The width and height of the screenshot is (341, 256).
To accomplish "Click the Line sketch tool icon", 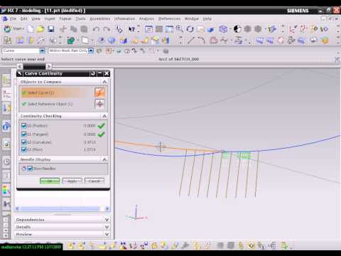I will click(191, 41).
